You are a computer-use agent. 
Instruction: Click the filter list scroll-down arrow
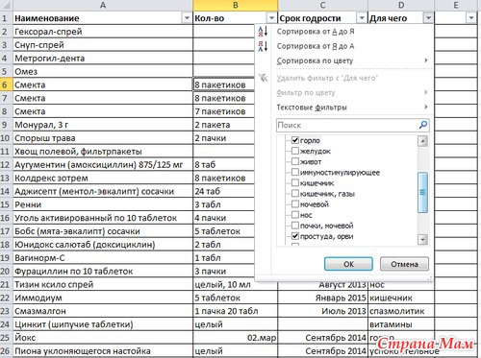tap(422, 239)
